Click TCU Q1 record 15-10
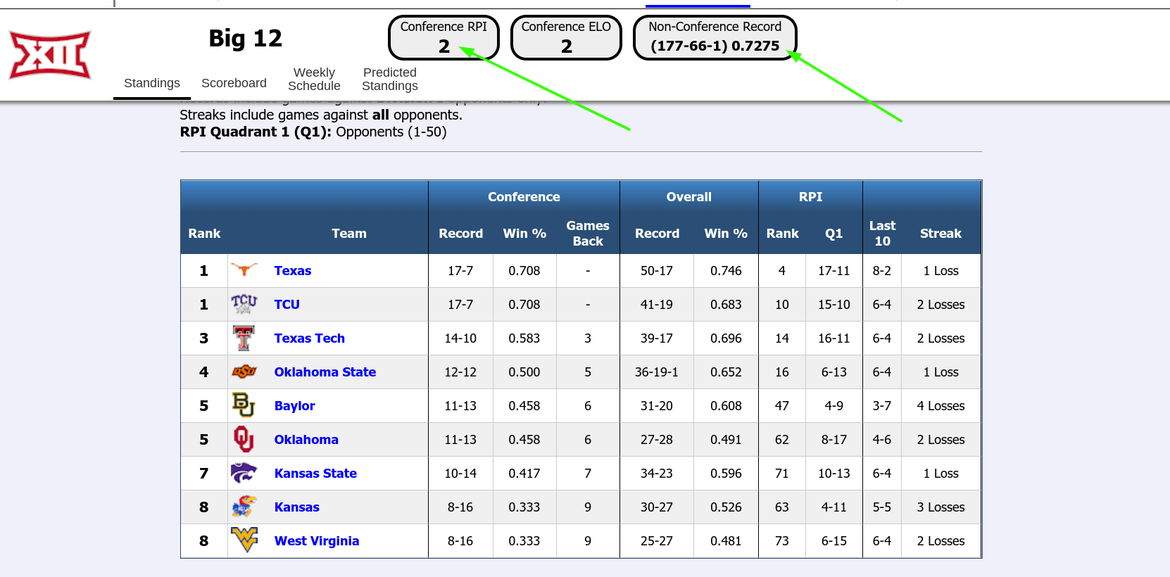The height and width of the screenshot is (577, 1170). point(834,305)
